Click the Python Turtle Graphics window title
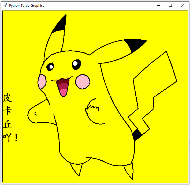 point(27,5)
